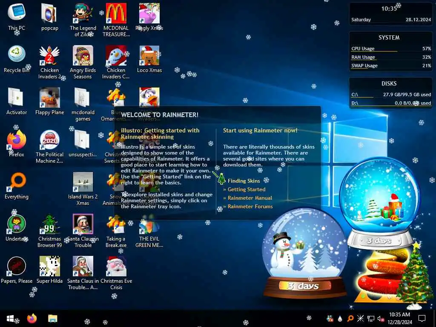Select the unsuspecti... folder icon
The image size is (436, 327).
point(83,143)
